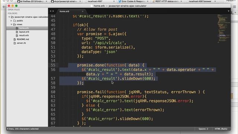
Task: Open the tab list dropdown arrow
Action: click(228, 11)
